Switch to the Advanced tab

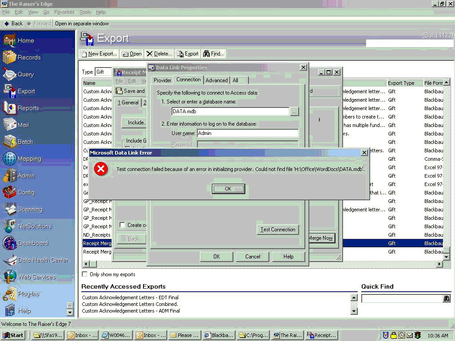(x=216, y=80)
